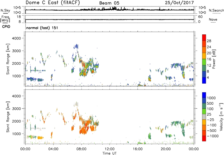This screenshot has height=155, width=224.
Task: Click the 'Velocity [m s-1]' colorbar label
Action: tap(221, 117)
